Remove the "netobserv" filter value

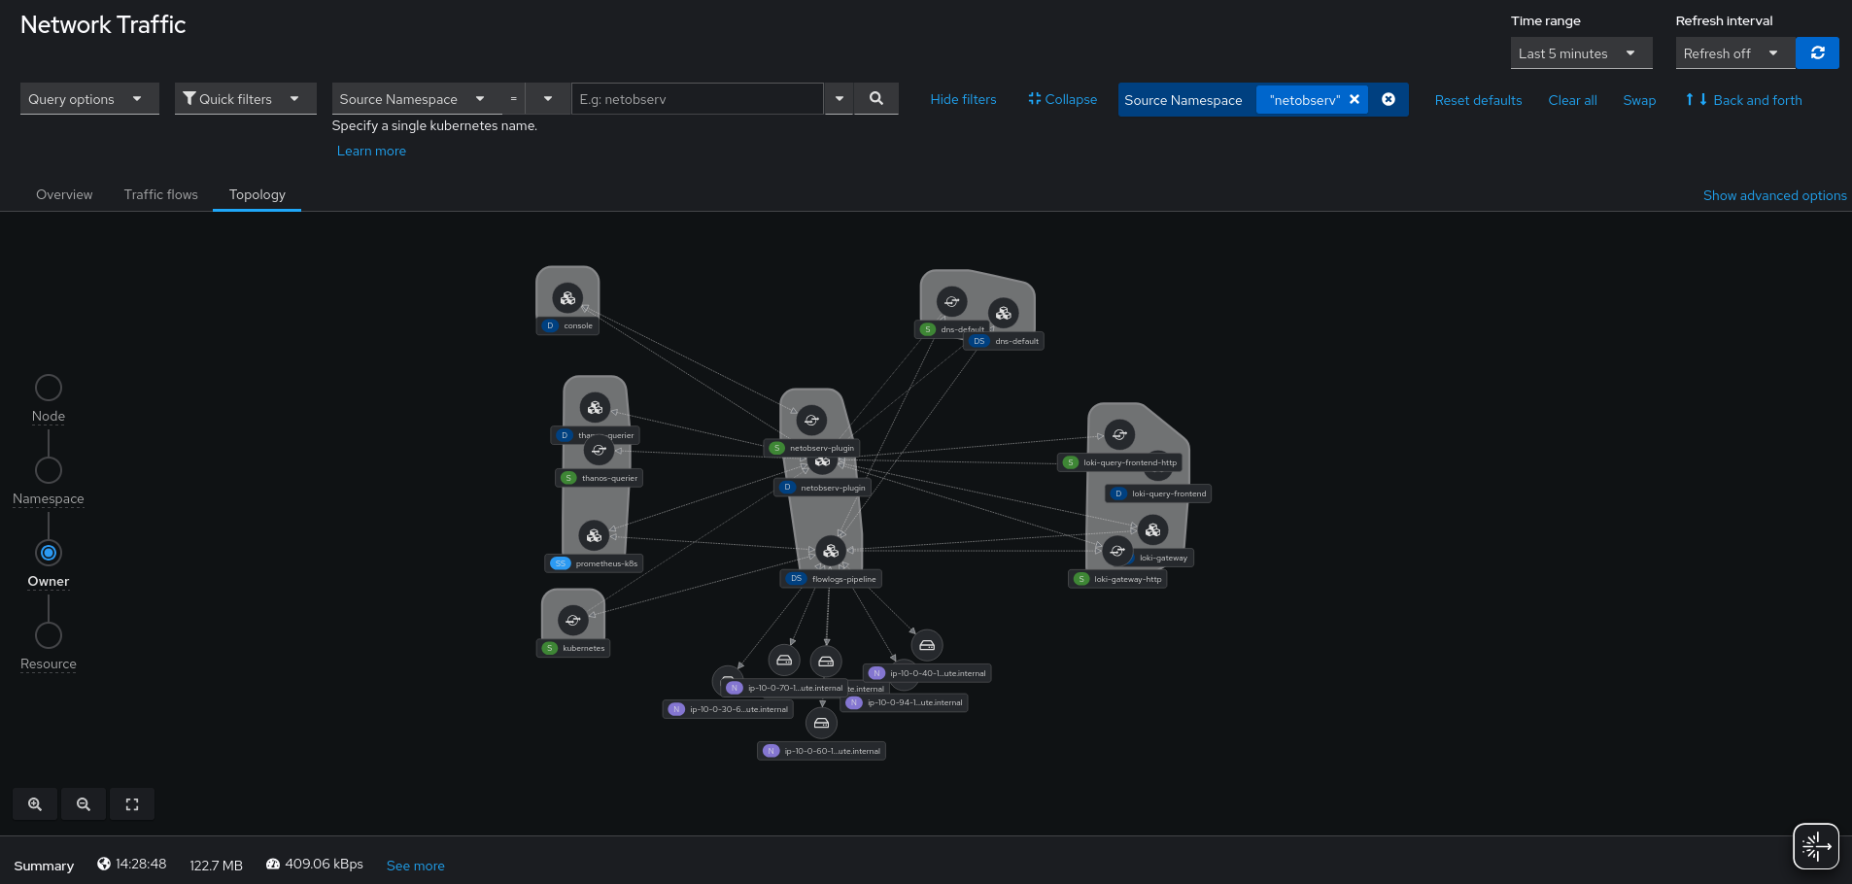click(x=1355, y=100)
